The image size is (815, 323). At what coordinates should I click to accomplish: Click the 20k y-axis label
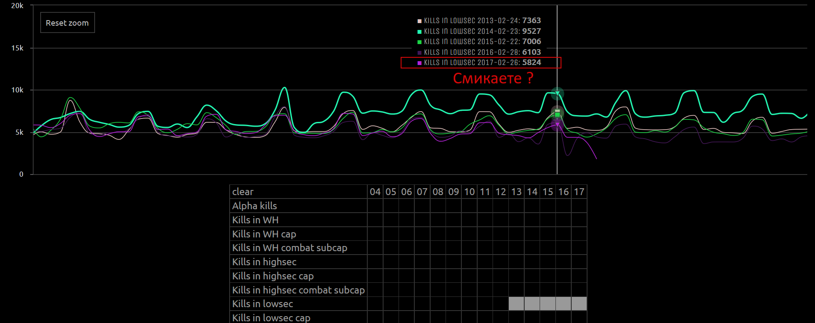click(18, 6)
